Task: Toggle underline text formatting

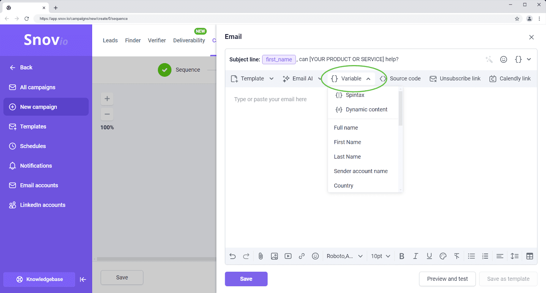Action: [429, 256]
